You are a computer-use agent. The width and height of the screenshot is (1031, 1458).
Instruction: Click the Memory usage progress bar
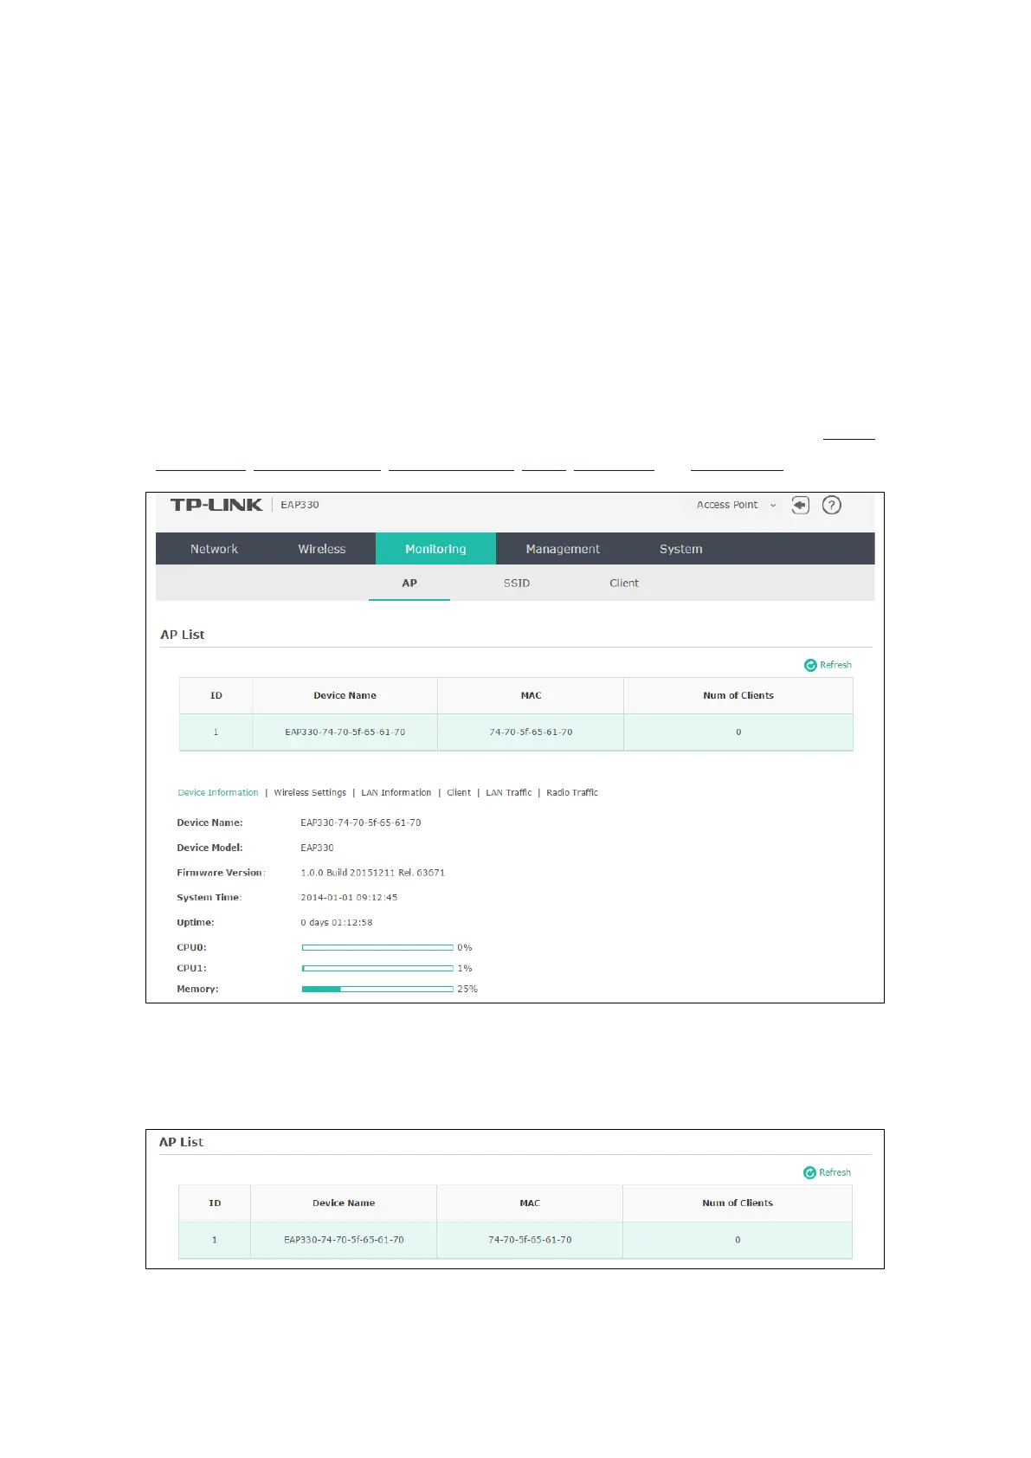coord(377,989)
